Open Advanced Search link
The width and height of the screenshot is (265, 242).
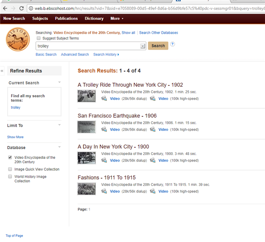pyautogui.click(x=75, y=54)
